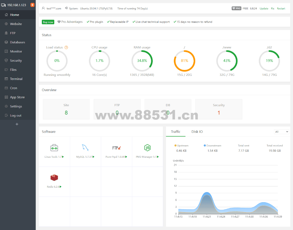Viewport: 293px width, 230px height.
Task: Click the green Buy now button
Action: coord(48,22)
